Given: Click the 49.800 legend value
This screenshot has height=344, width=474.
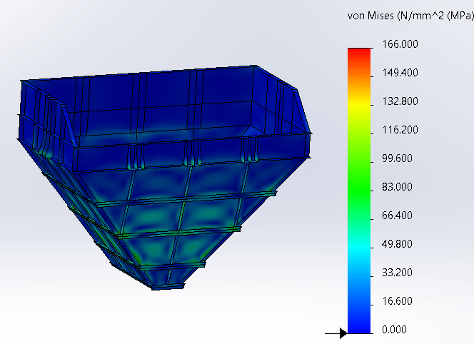Looking at the screenshot, I should point(397,244).
